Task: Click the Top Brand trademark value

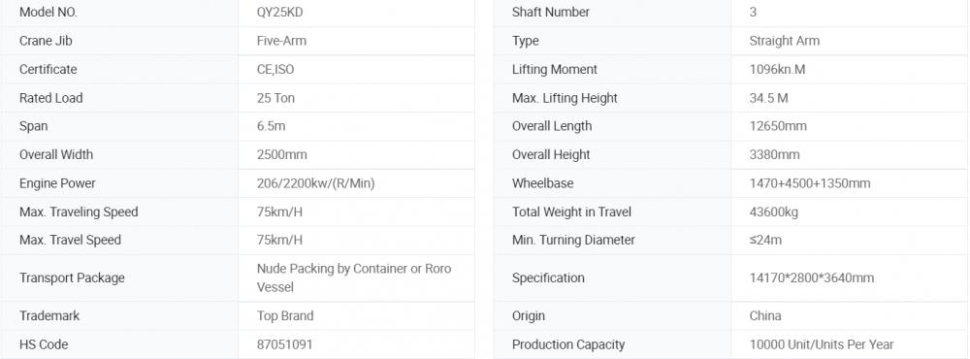Action: point(285,315)
